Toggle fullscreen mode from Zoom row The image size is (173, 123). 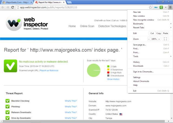tap(165, 39)
